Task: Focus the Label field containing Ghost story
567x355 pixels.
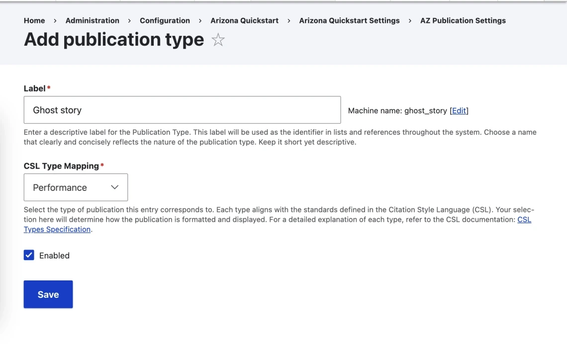Action: 182,110
